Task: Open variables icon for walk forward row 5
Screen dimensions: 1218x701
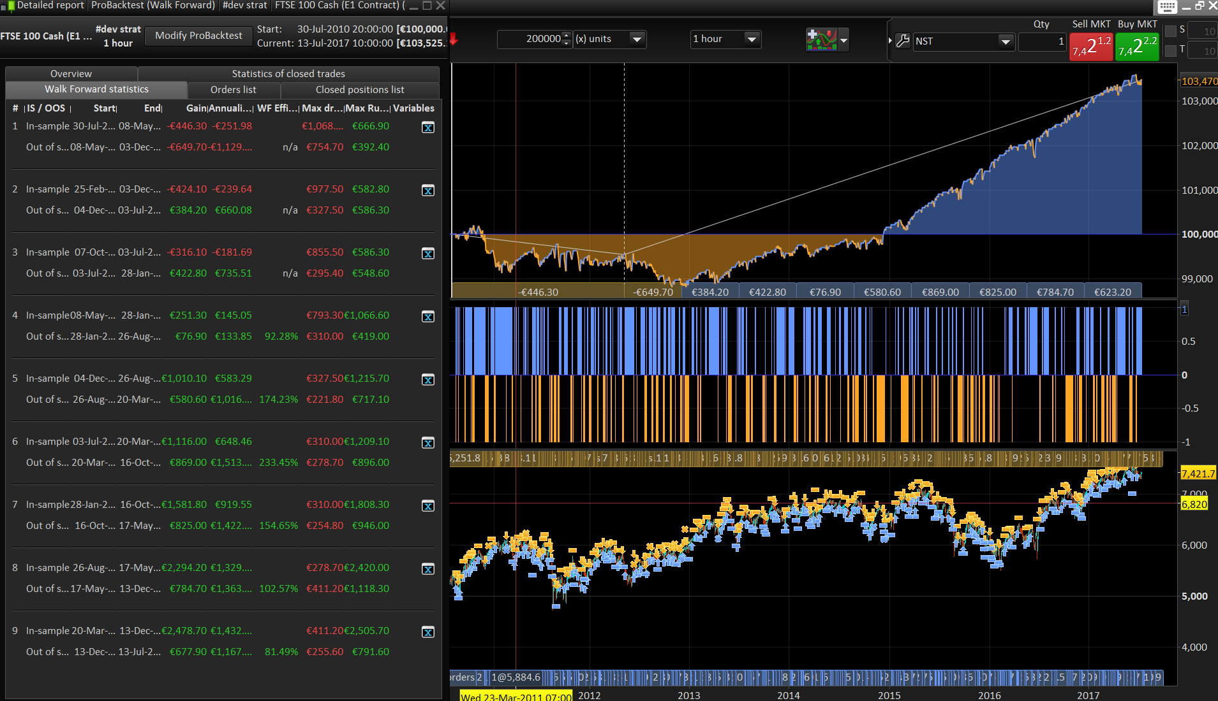Action: point(428,380)
